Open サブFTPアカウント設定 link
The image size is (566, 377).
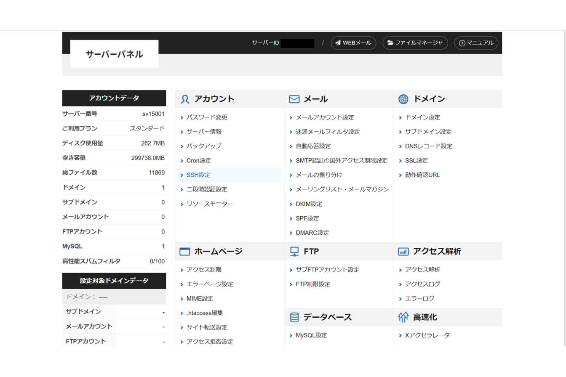tap(327, 270)
